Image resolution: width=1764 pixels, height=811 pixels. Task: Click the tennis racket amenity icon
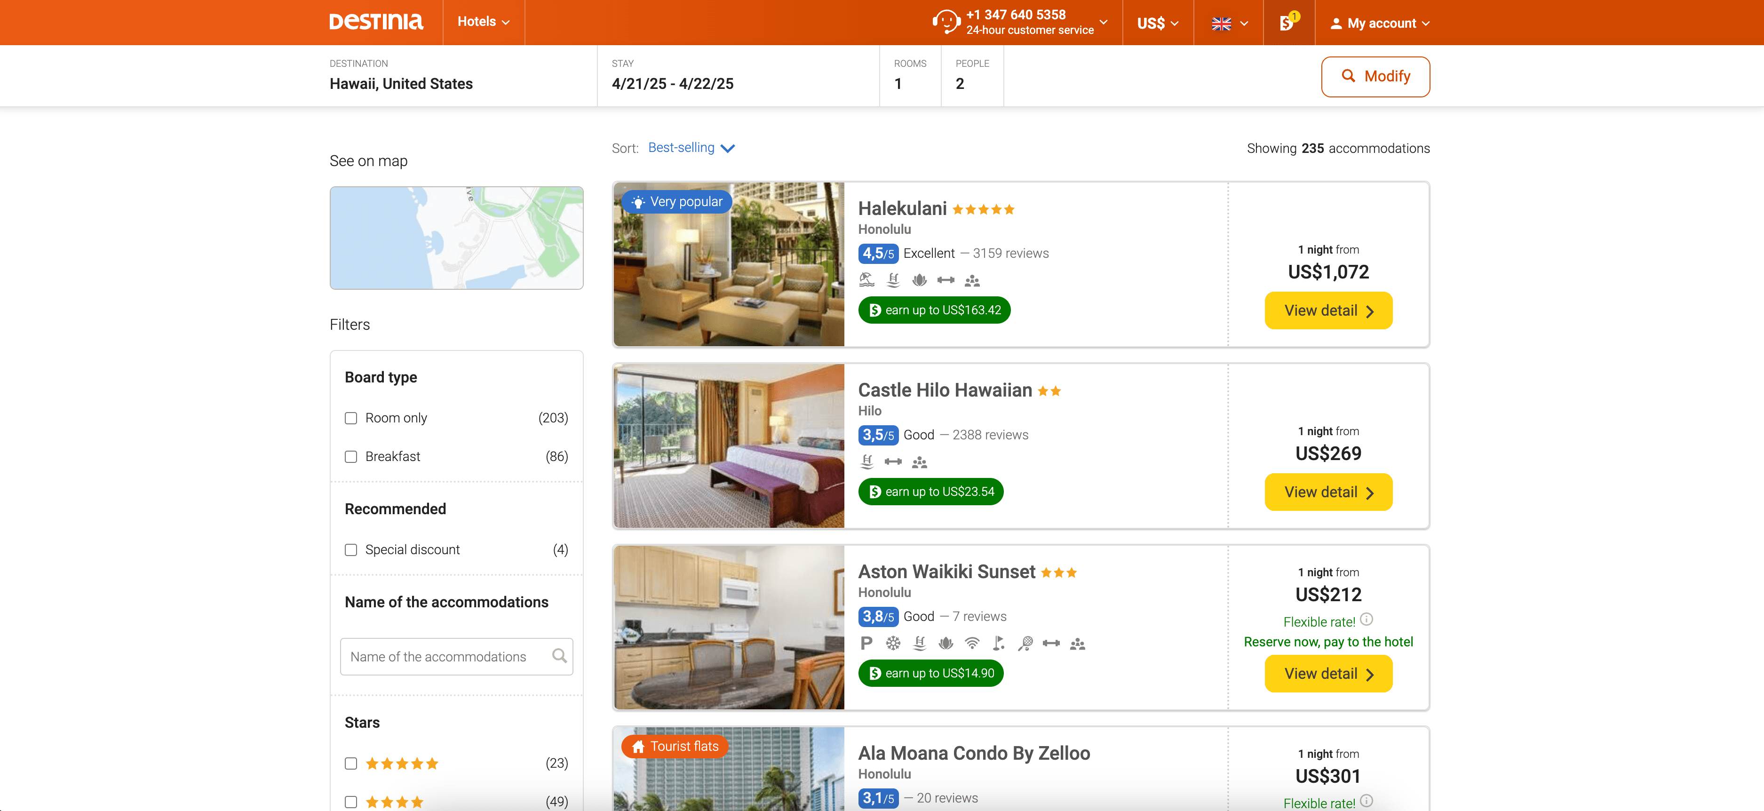(1025, 643)
